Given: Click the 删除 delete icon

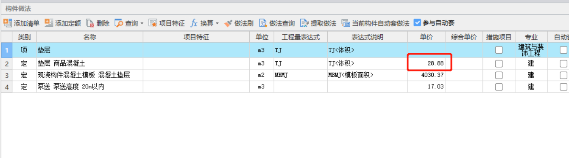Looking at the screenshot, I should coord(90,23).
